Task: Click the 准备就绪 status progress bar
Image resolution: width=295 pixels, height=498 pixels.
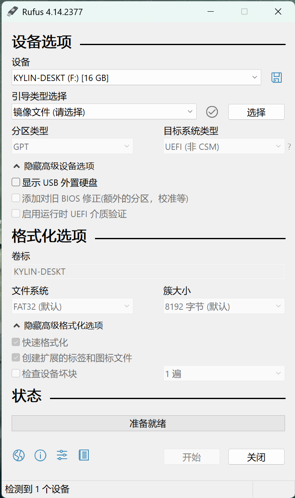Action: click(x=148, y=423)
